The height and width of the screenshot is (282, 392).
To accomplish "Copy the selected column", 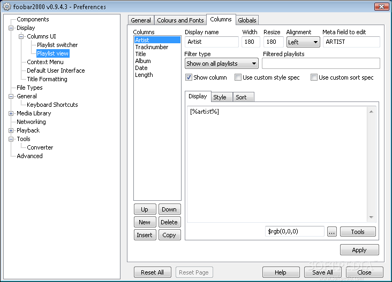I will coord(169,235).
